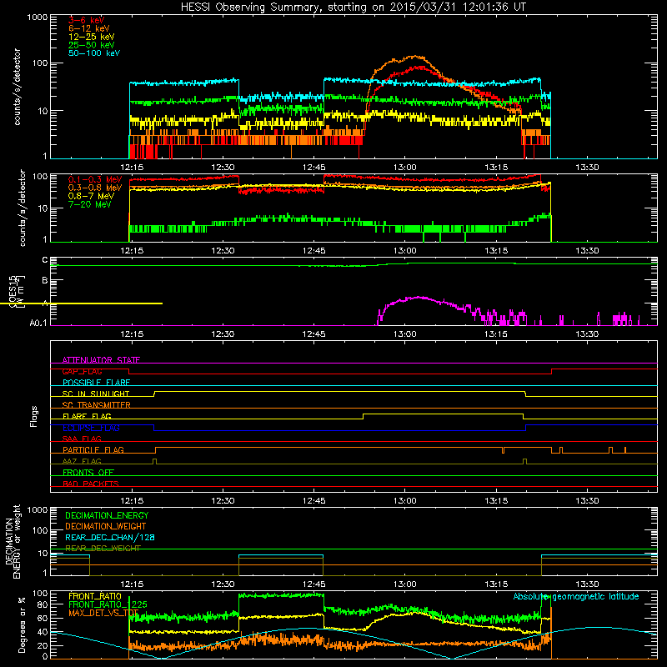Select the 6-12 keV legend label

(89, 28)
